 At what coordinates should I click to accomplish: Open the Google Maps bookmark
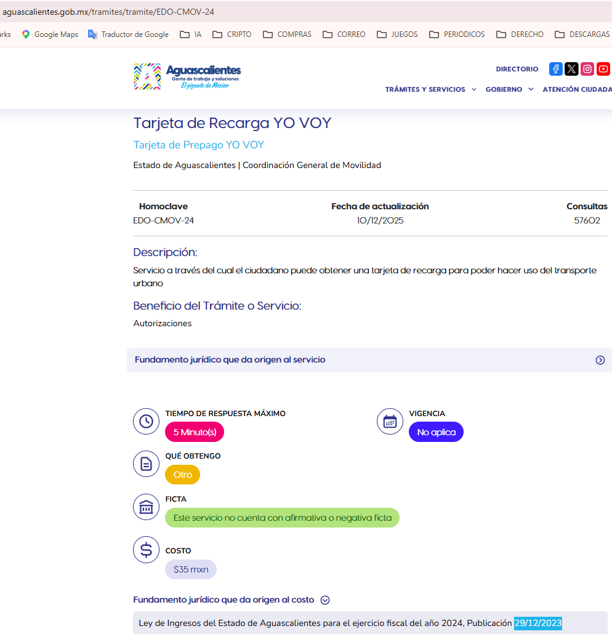[x=50, y=34]
